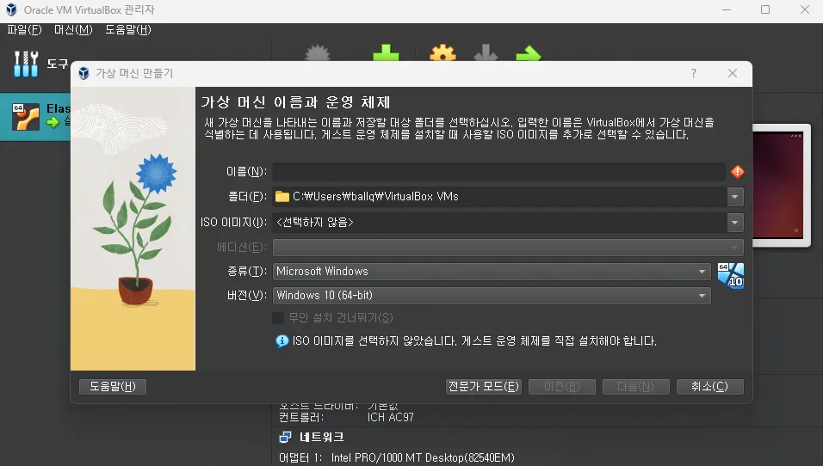Open the 머신(M) menu
This screenshot has width=823, height=466.
tap(73, 30)
